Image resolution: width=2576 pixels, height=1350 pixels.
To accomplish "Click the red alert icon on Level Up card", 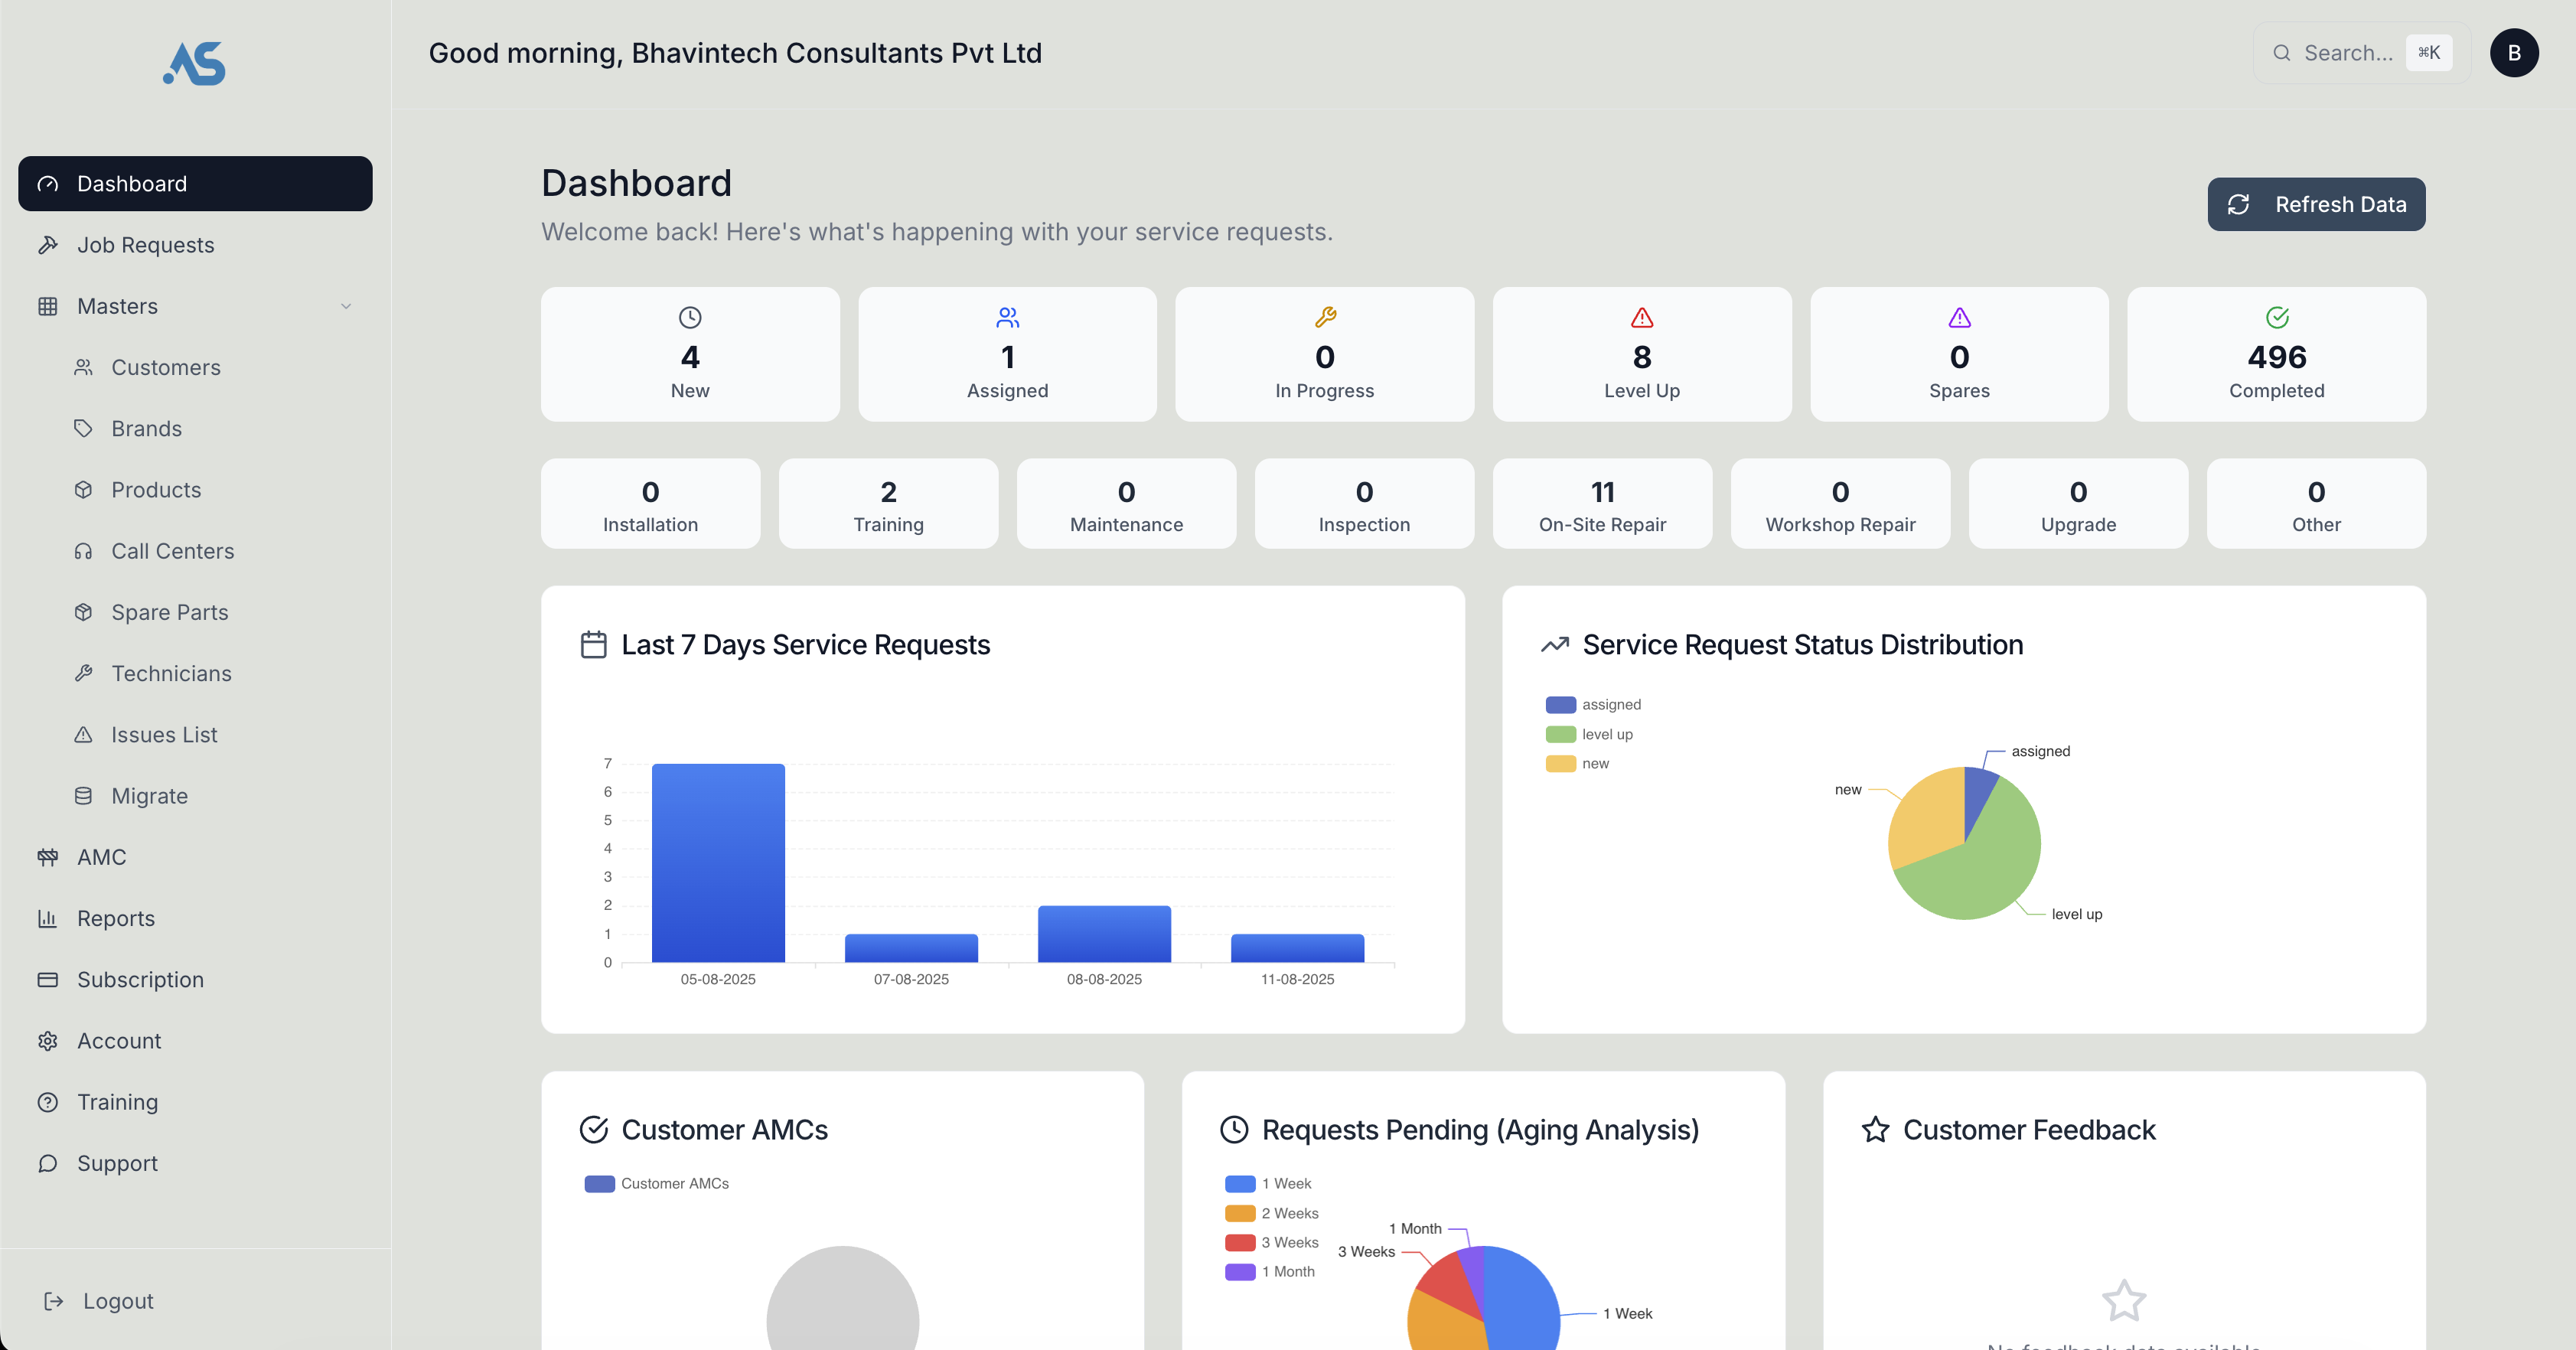I will tap(1642, 317).
